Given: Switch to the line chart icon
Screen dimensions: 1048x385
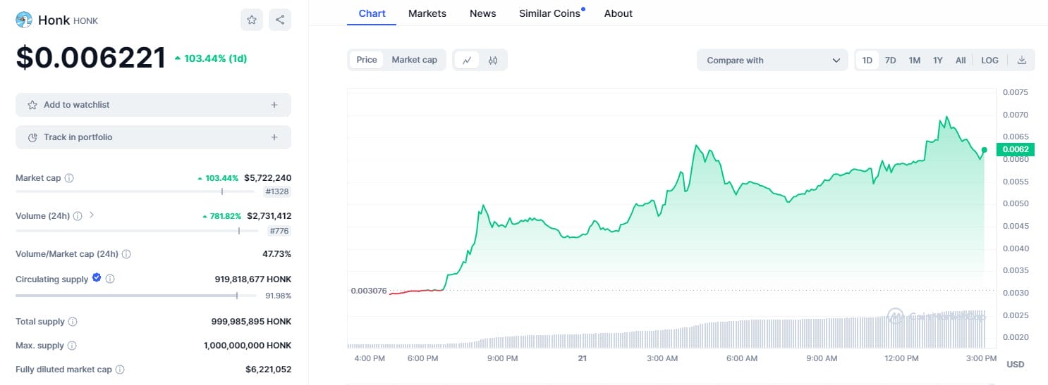Looking at the screenshot, I should point(467,61).
